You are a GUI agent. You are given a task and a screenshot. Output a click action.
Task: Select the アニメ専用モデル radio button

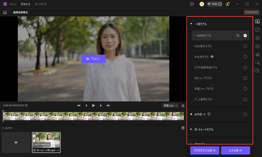tap(245, 99)
